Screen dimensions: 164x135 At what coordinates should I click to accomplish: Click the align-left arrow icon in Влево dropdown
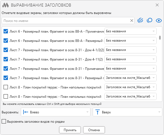pos(26,112)
